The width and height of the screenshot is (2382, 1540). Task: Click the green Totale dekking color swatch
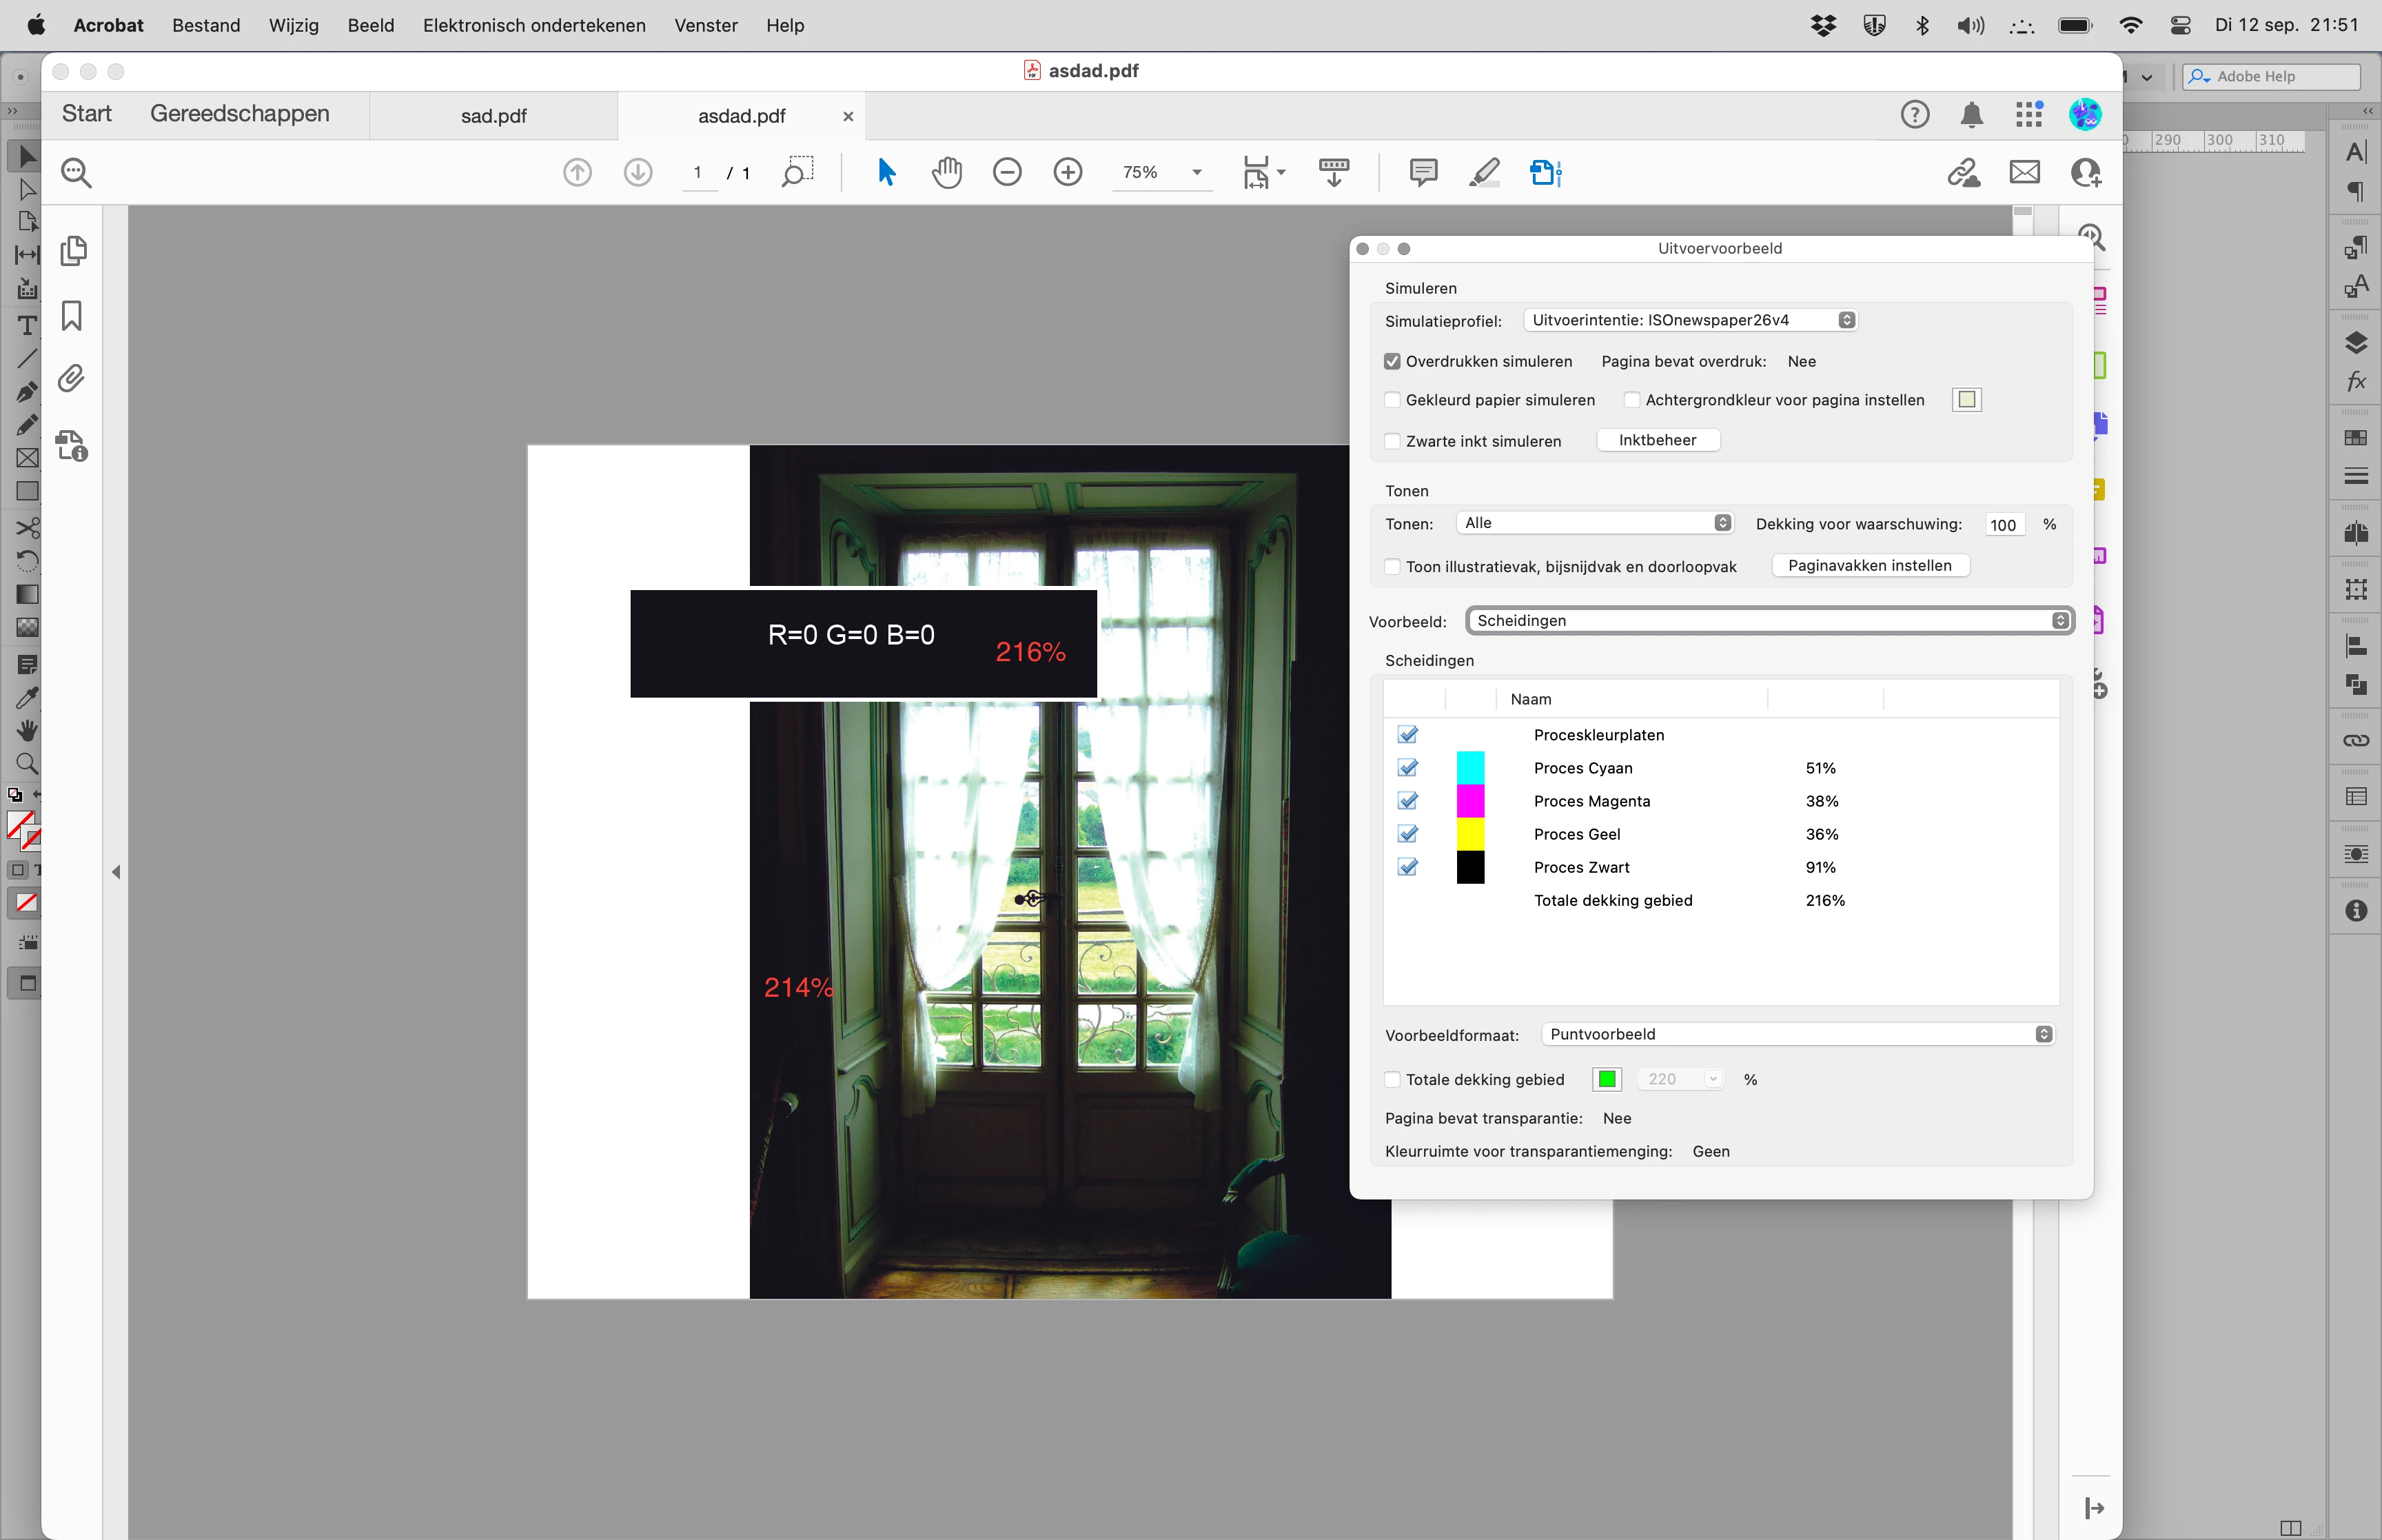click(x=1607, y=1079)
